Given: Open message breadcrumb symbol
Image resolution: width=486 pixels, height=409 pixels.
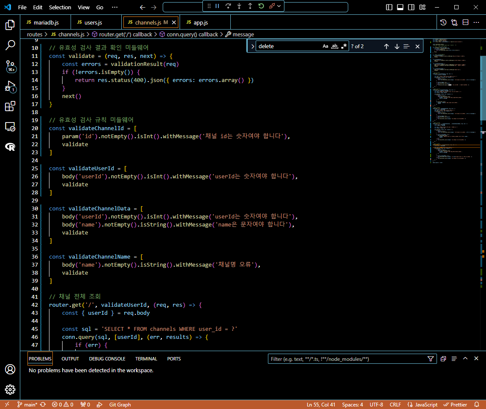Looking at the screenshot, I should (x=240, y=34).
